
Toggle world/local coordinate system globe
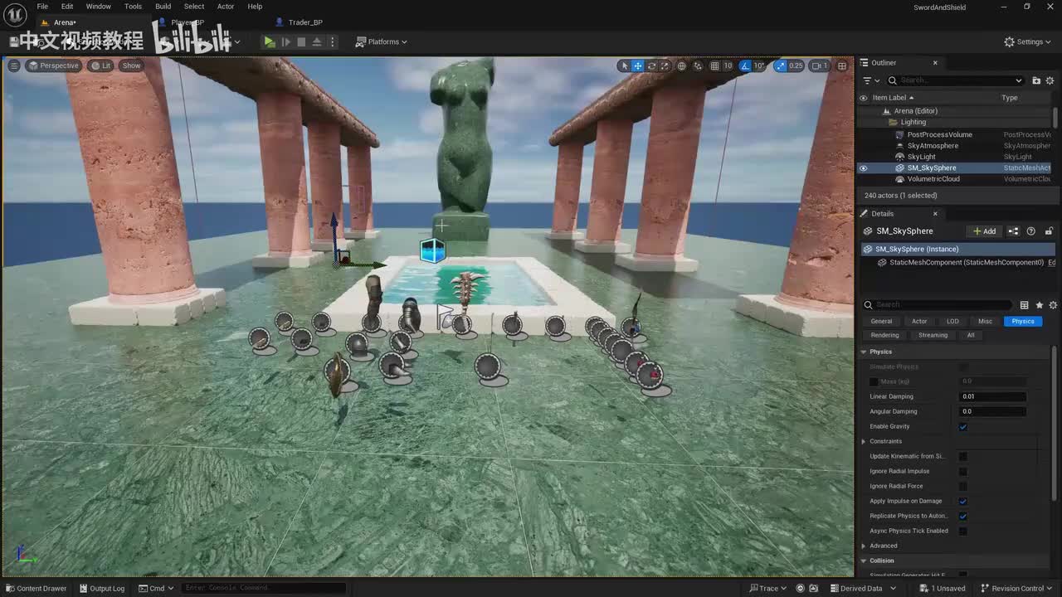coord(682,66)
